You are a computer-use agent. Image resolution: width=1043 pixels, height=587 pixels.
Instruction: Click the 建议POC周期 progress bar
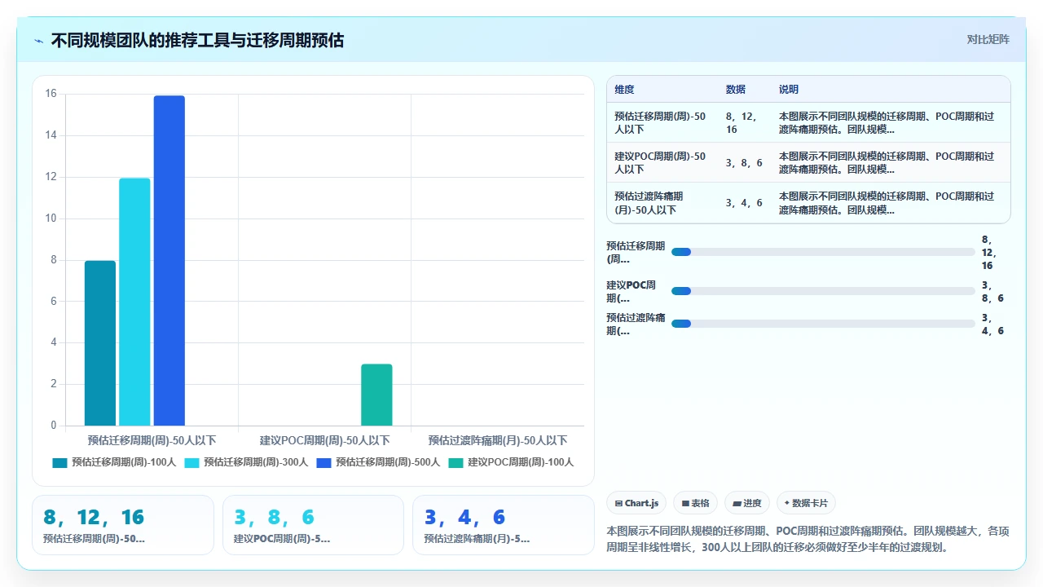click(823, 291)
